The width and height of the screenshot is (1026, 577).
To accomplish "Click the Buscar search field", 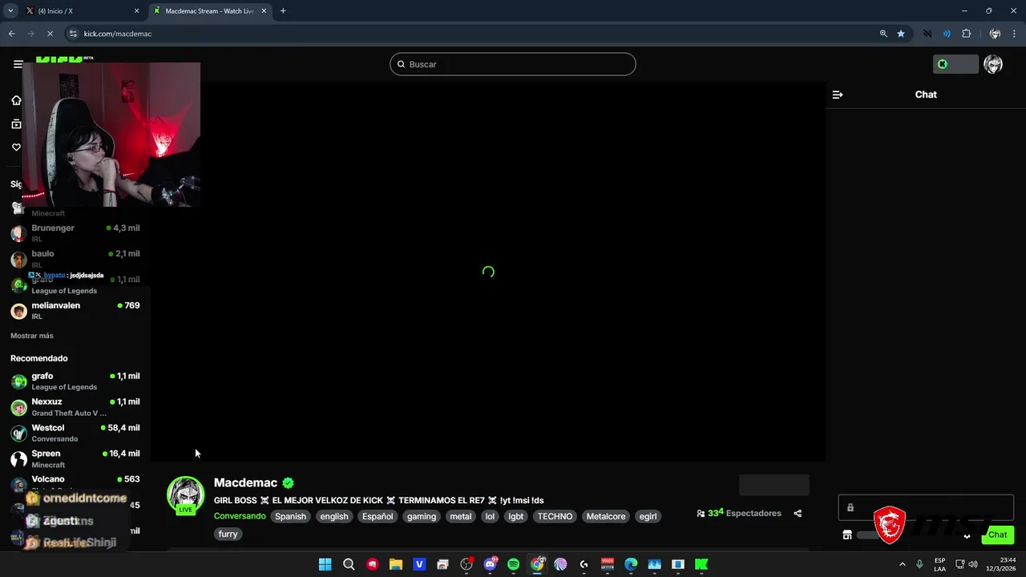I will [x=513, y=64].
